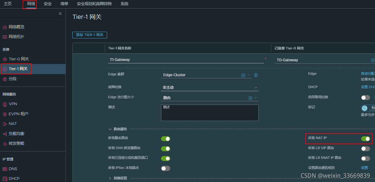
Task: Click the 标记 tag input field
Action: coord(372,108)
